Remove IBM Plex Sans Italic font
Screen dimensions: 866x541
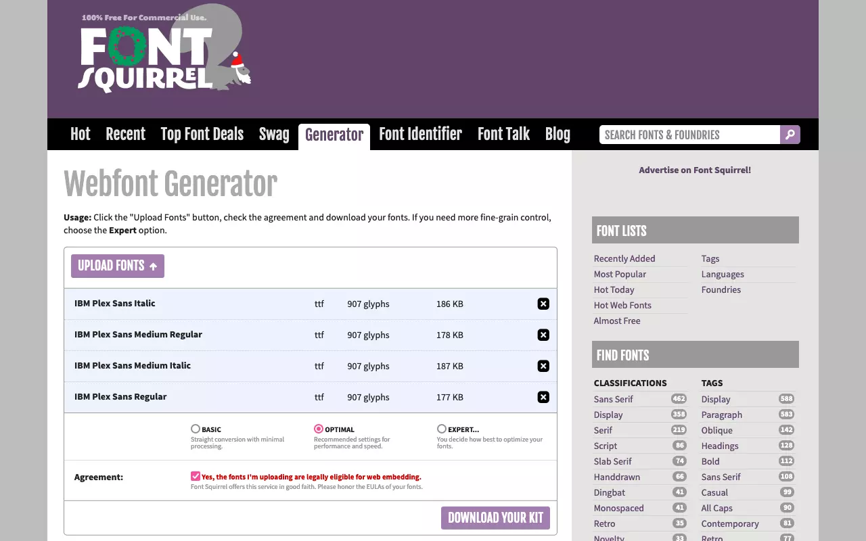[543, 304]
